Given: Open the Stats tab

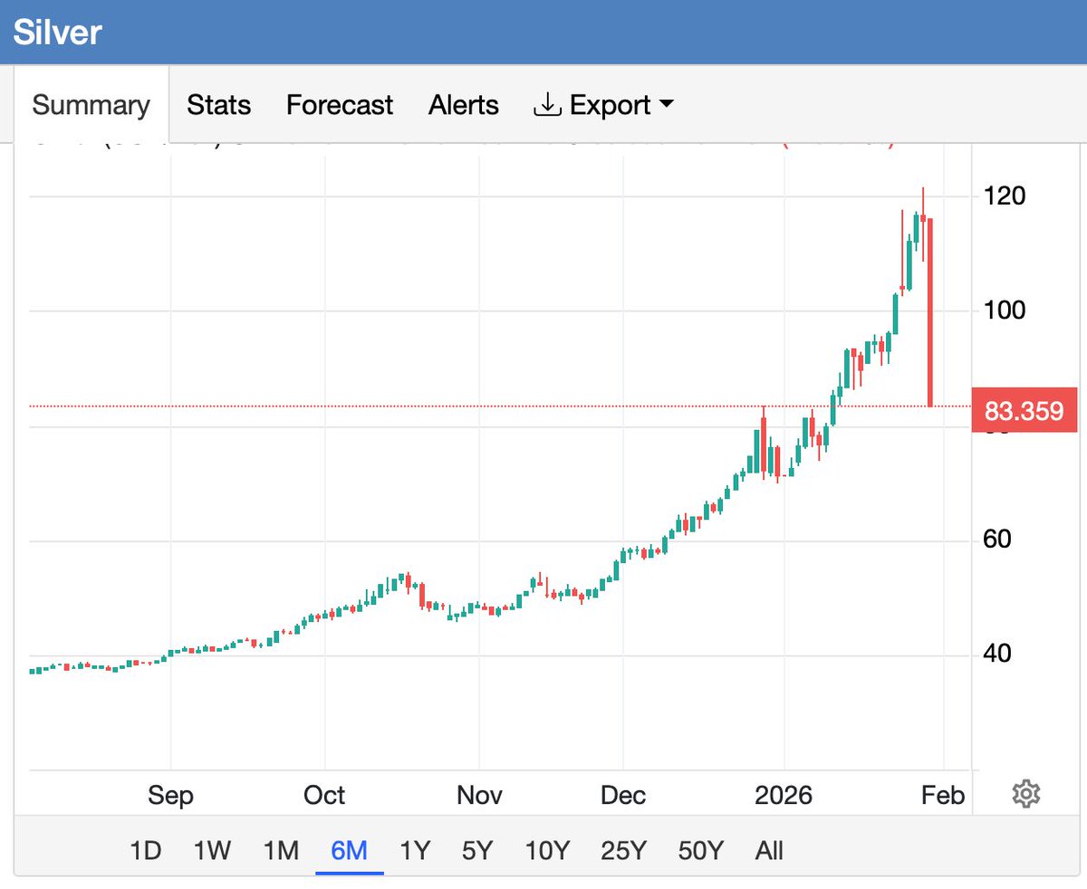Looking at the screenshot, I should (x=218, y=105).
